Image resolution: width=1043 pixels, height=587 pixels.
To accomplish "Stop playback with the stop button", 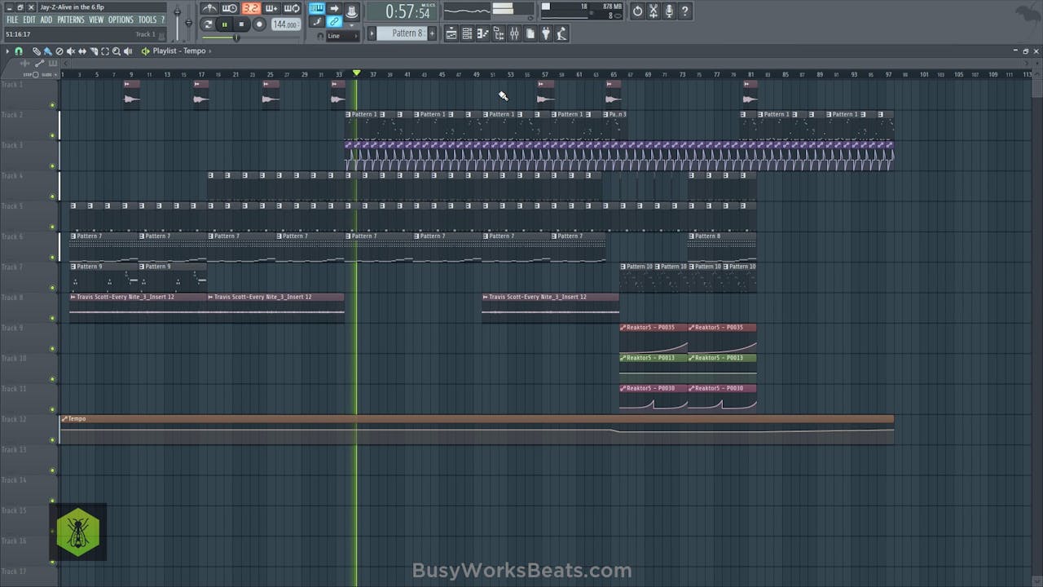I will tap(241, 24).
